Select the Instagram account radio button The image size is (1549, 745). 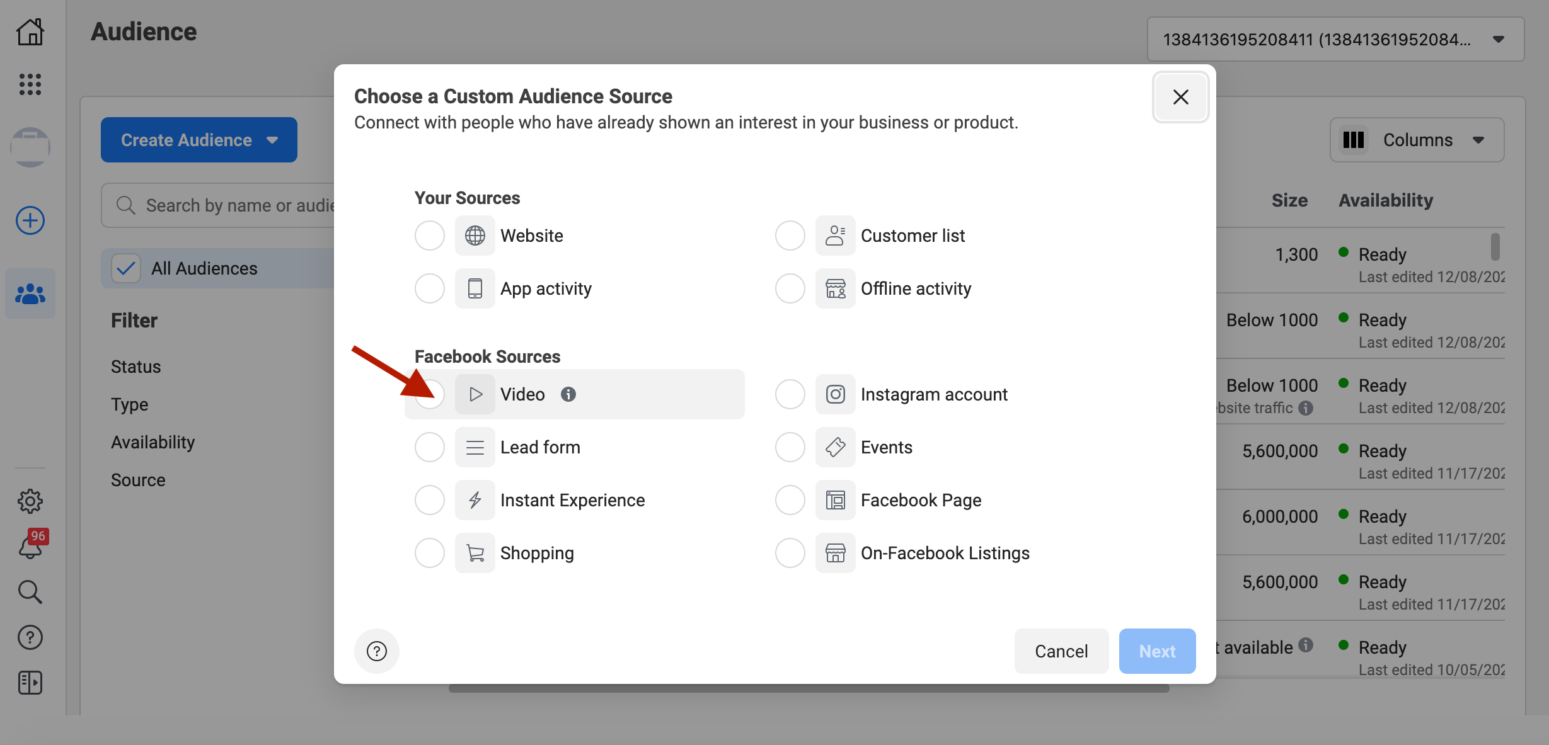click(790, 394)
